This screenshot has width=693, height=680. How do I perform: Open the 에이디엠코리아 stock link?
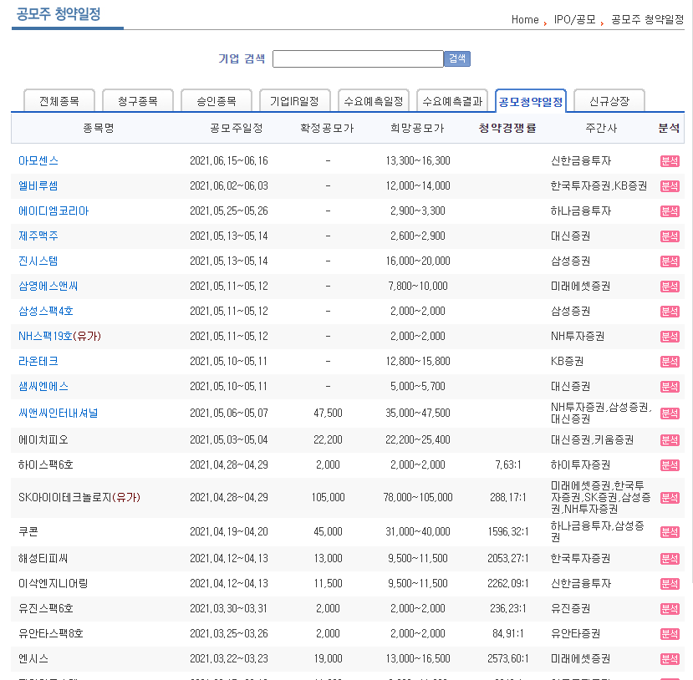54,211
